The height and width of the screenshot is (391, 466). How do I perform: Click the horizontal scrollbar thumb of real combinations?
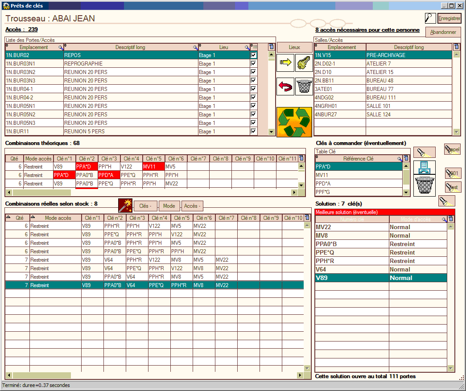41,375
